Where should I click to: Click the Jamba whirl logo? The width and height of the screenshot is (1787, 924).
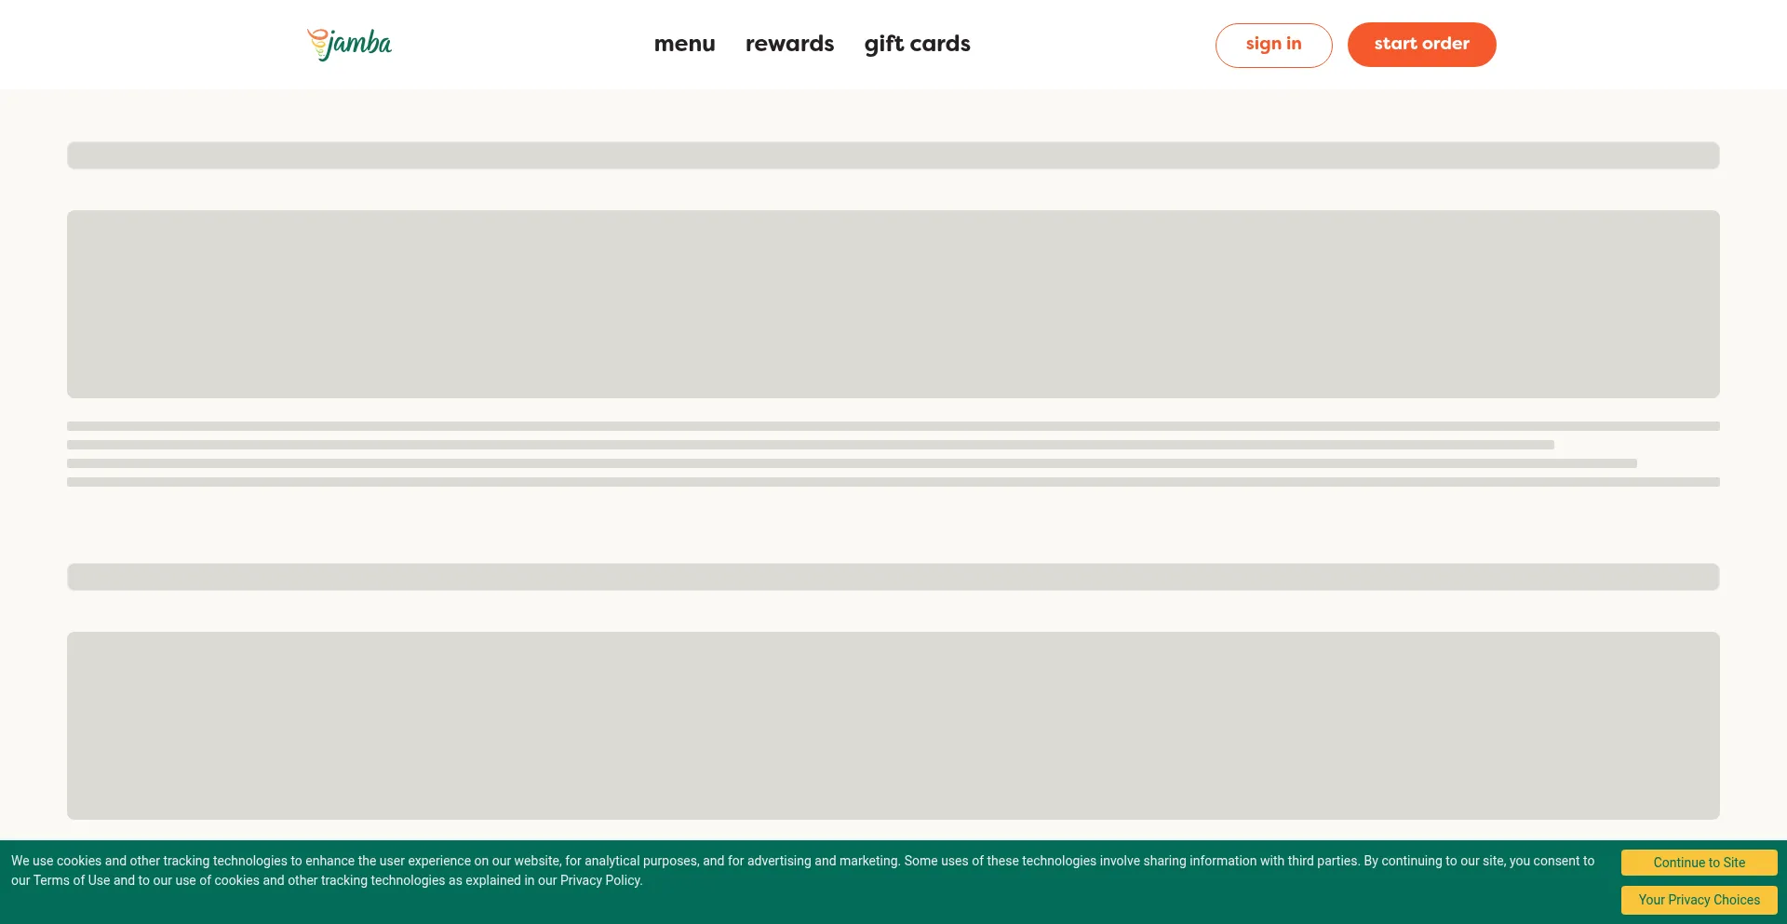click(348, 44)
